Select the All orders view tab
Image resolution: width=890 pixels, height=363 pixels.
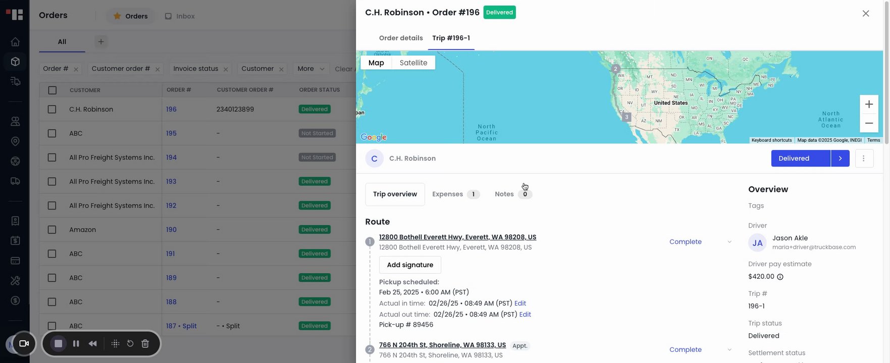click(62, 42)
